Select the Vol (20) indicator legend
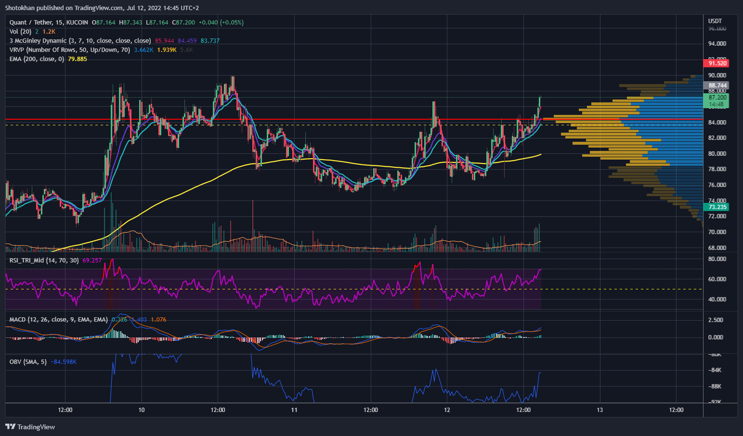 pos(20,32)
